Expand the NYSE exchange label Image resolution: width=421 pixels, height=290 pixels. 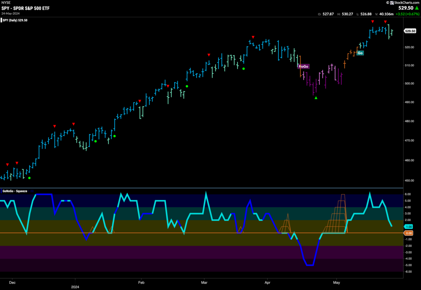[5, 3]
